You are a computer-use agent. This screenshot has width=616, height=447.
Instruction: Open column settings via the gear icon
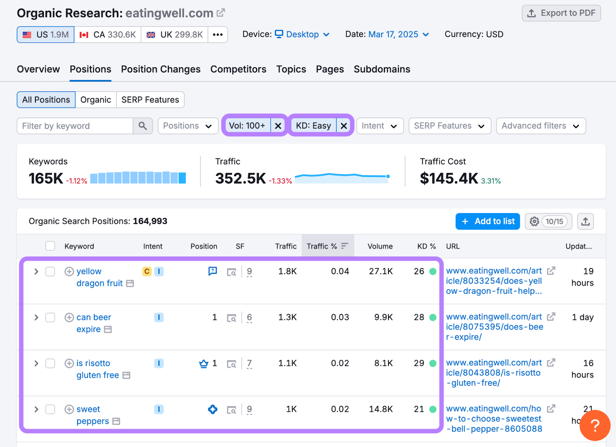tap(534, 221)
